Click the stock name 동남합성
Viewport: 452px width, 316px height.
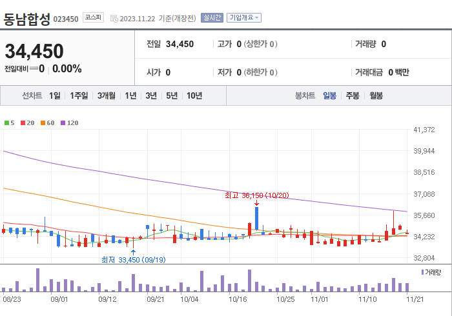click(27, 19)
